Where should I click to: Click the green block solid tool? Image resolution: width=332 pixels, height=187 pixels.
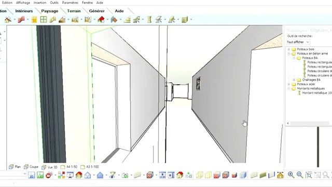(185, 20)
